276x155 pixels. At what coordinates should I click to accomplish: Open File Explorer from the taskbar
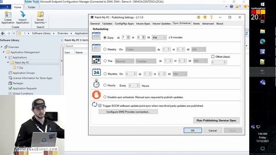[263, 31]
